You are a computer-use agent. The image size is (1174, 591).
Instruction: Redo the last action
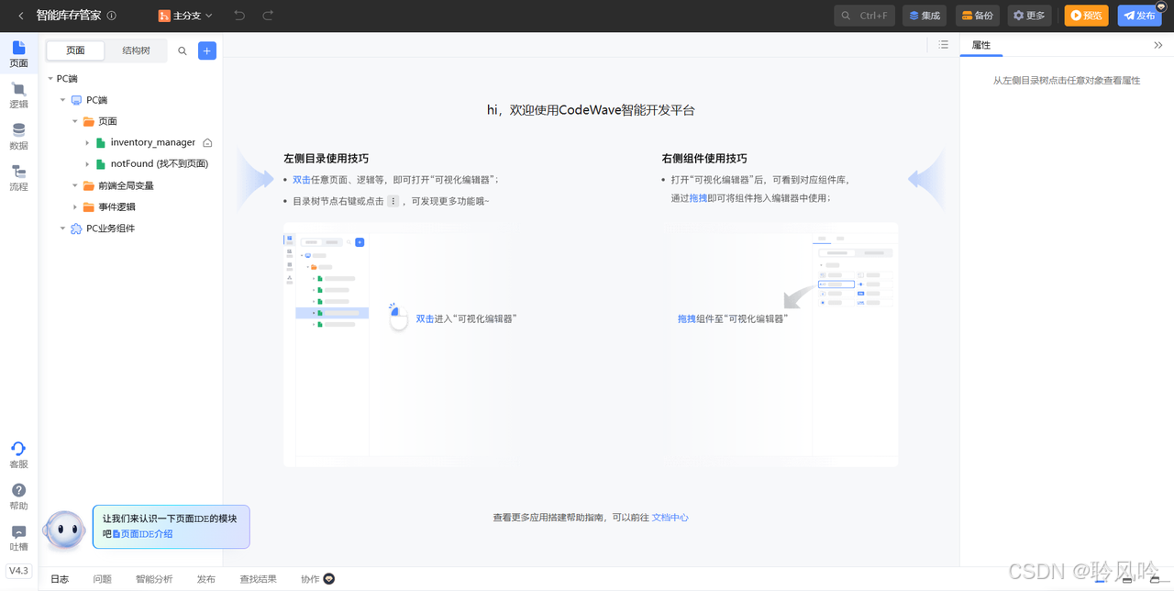coord(268,16)
